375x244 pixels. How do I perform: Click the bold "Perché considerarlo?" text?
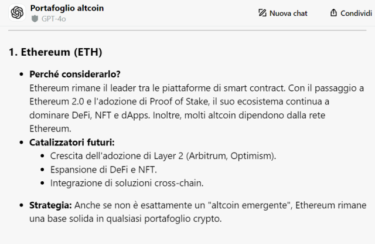click(75, 74)
